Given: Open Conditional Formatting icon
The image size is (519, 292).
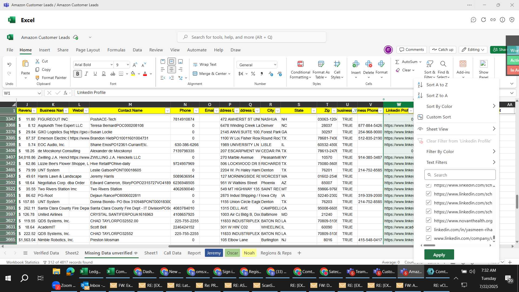Looking at the screenshot, I should coord(300,64).
